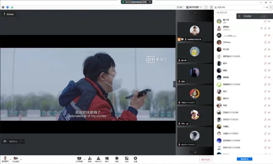Collapse video strip via side arrow handle
Image resolution: width=273 pixels, height=164 pixels.
[174, 84]
